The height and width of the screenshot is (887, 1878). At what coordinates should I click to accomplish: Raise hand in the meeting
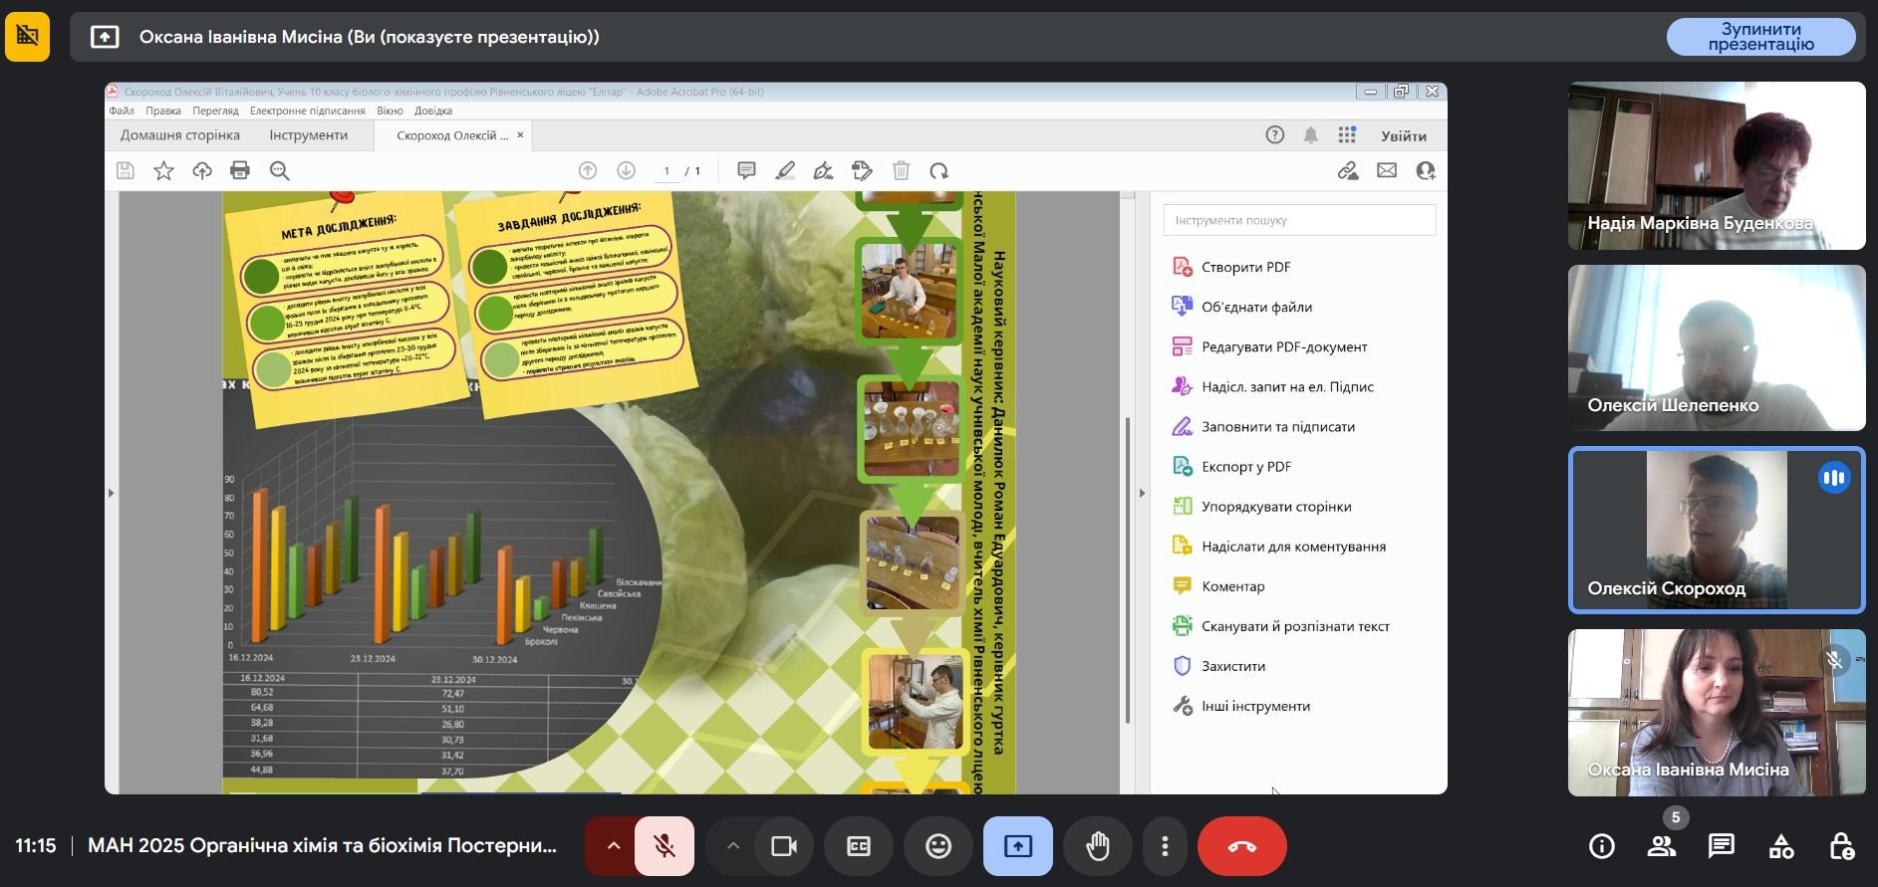coord(1098,846)
